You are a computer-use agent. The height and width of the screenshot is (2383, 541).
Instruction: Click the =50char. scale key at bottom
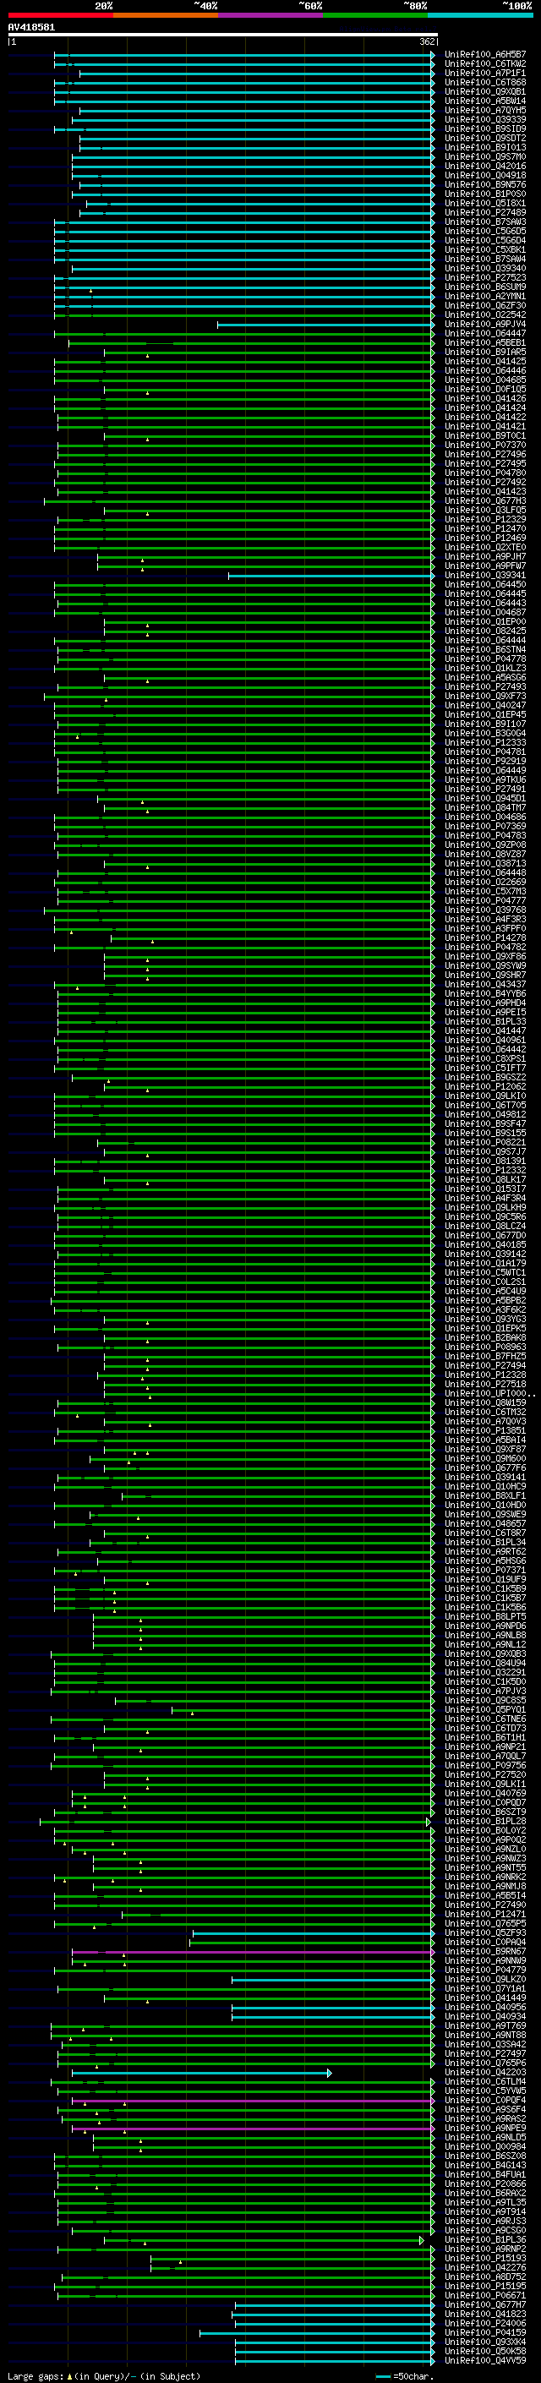click(404, 2375)
